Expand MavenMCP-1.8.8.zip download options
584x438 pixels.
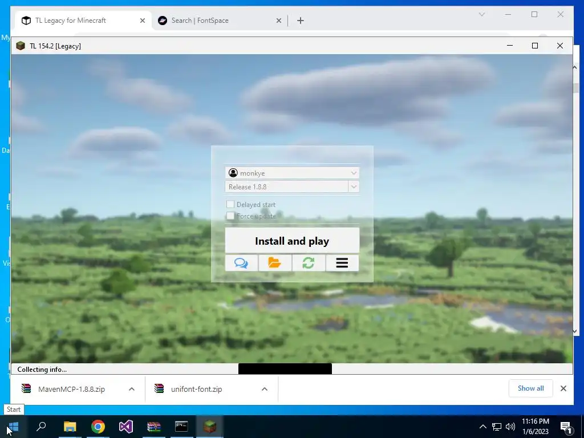click(x=132, y=389)
